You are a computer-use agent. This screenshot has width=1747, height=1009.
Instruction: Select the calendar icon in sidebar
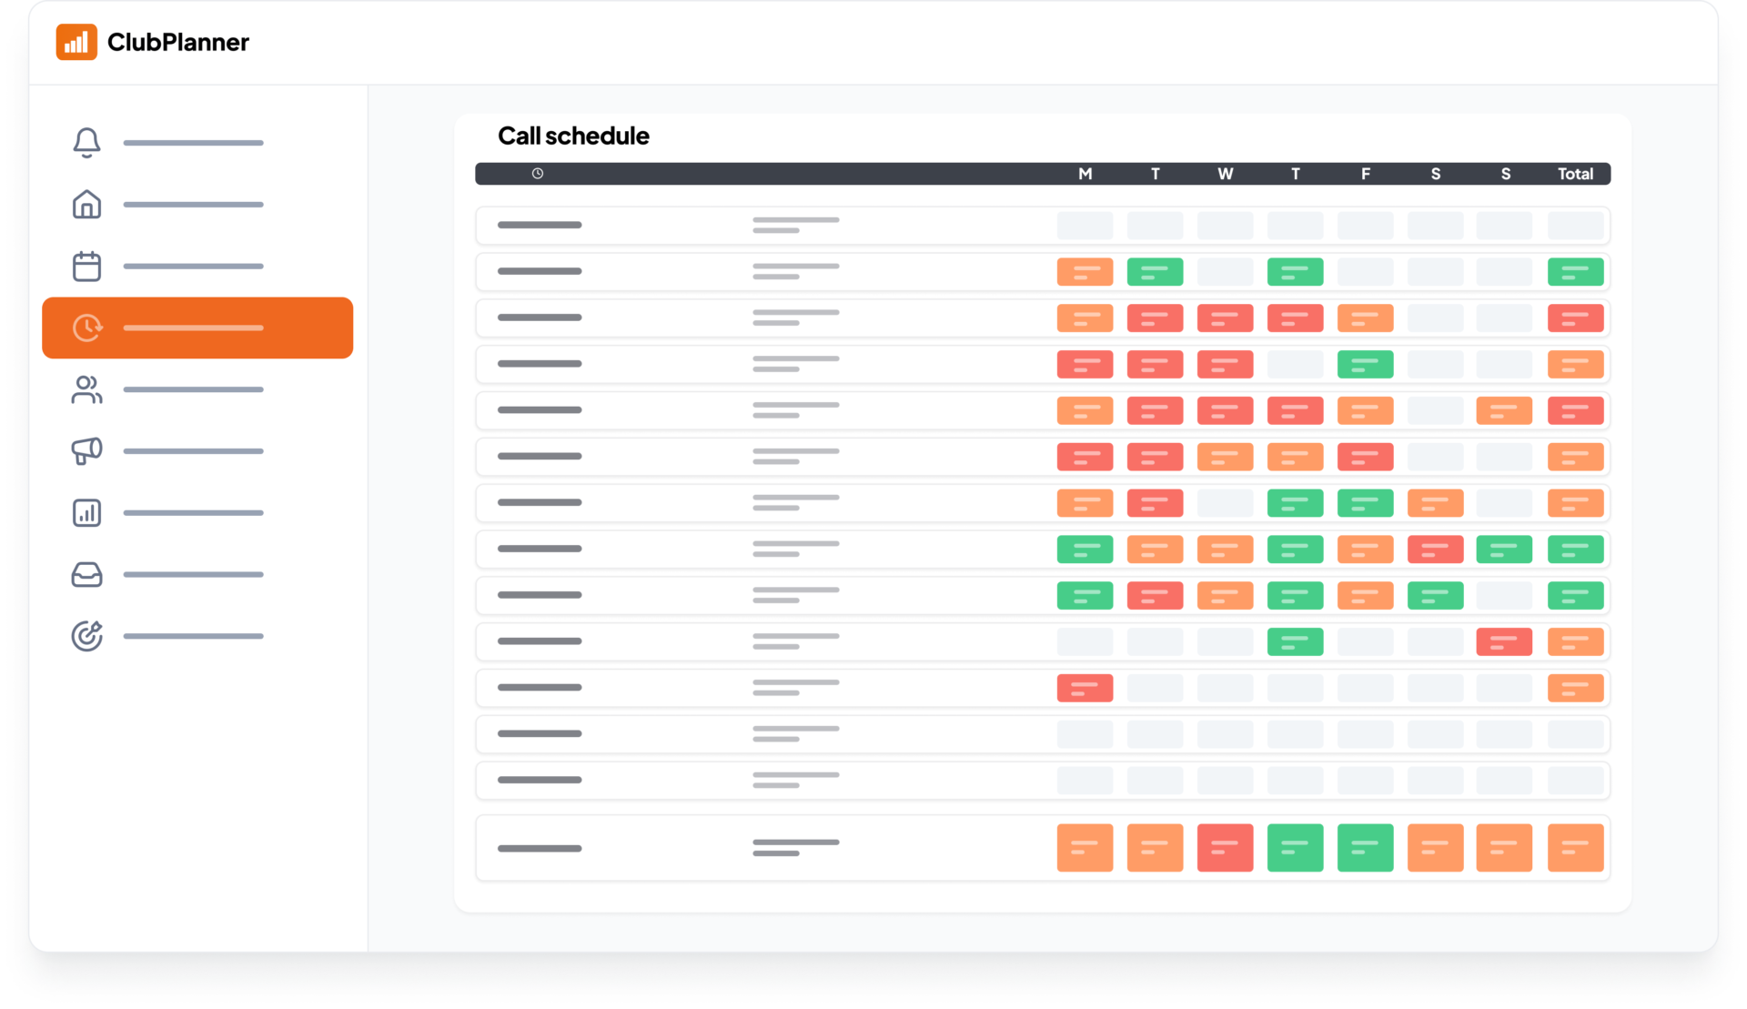pos(86,267)
